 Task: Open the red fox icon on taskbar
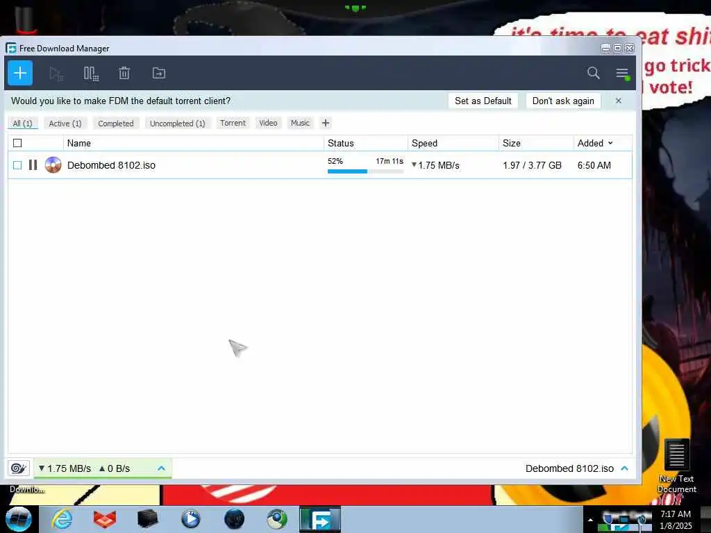[x=105, y=519]
